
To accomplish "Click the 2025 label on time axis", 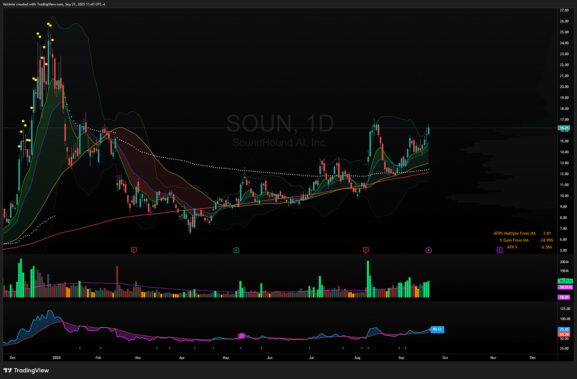I will click(x=57, y=358).
